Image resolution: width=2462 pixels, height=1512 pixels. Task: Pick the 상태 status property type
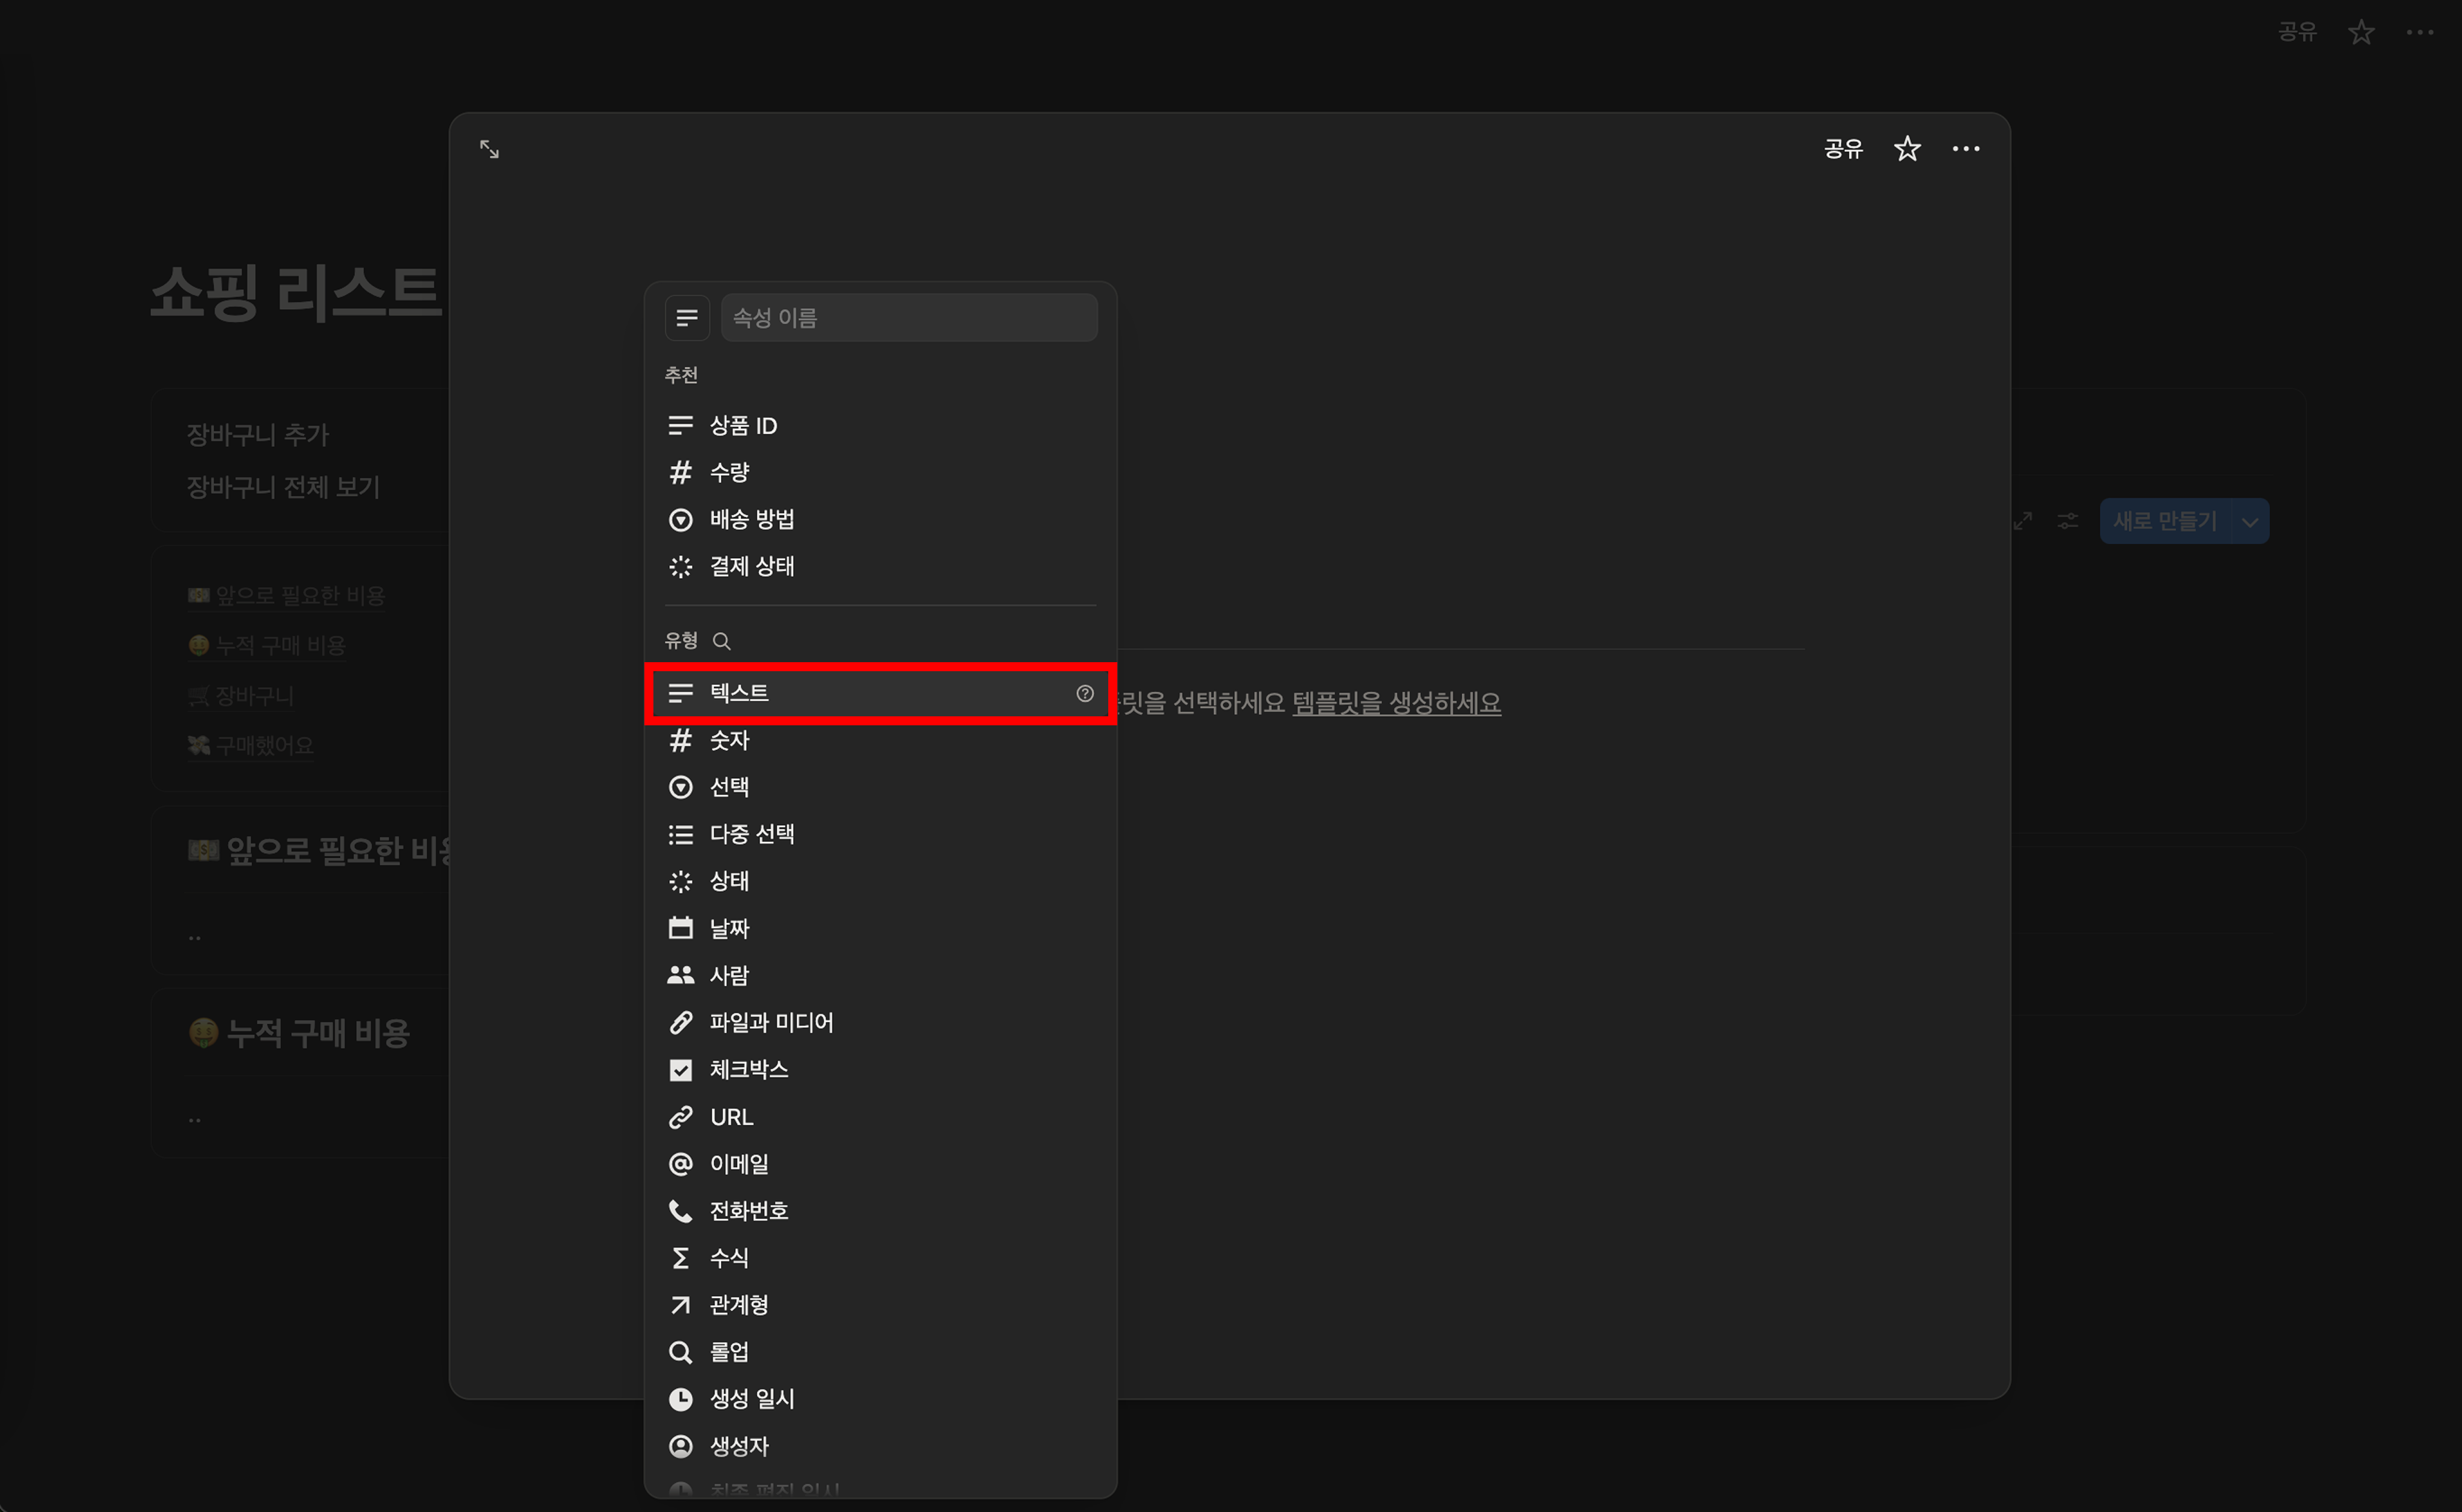729,881
